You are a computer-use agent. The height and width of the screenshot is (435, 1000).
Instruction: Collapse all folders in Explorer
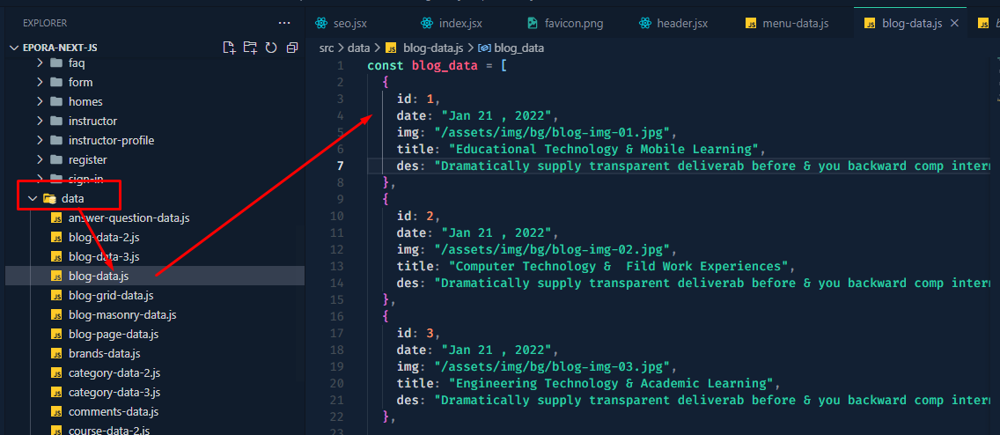click(x=292, y=48)
